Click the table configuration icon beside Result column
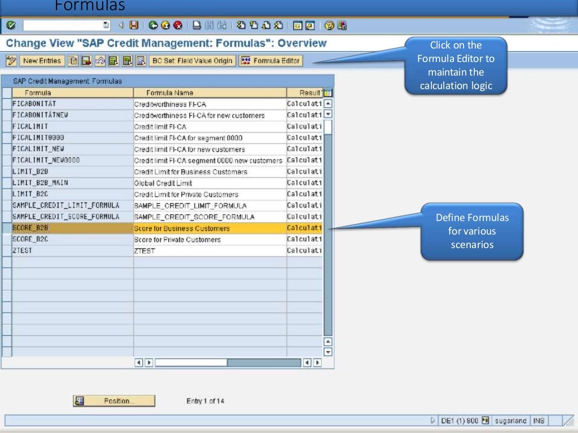This screenshot has height=433, width=578. tap(328, 92)
